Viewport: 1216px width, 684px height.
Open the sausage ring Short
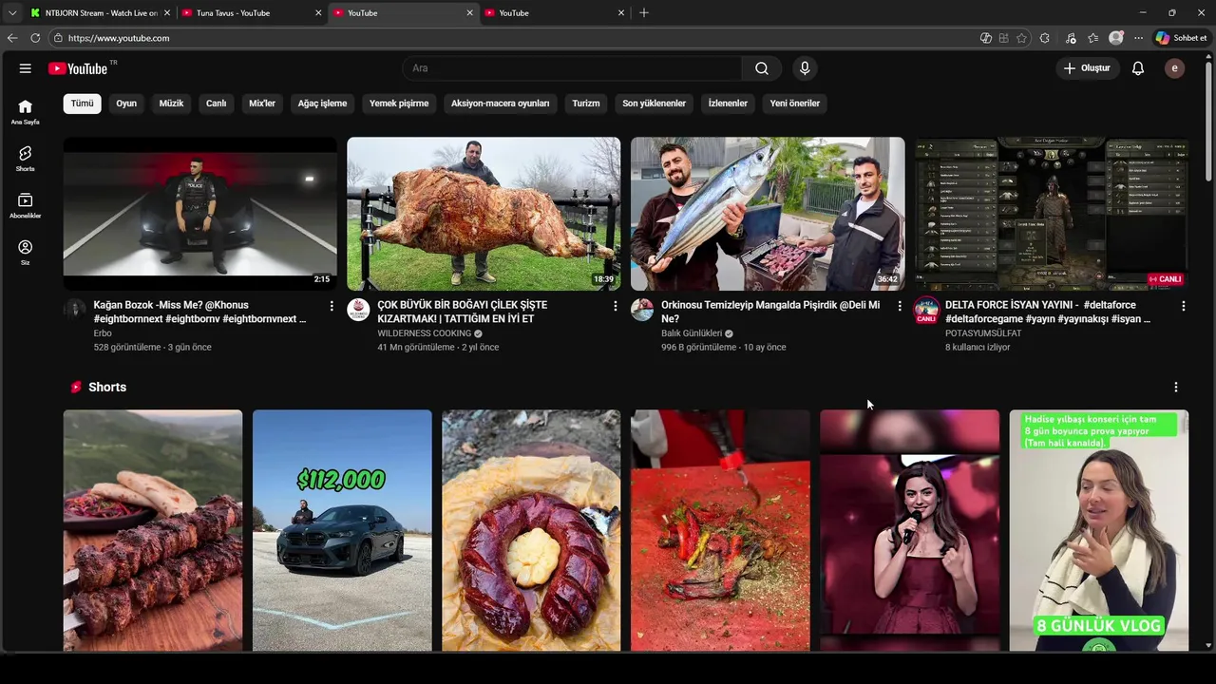(x=531, y=530)
